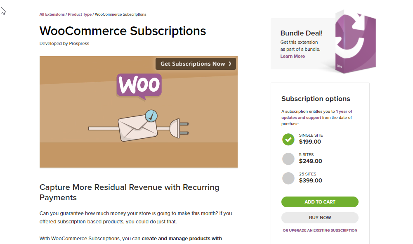
Task: Click the WooCommerce Subscriptions page heading
Action: click(123, 31)
